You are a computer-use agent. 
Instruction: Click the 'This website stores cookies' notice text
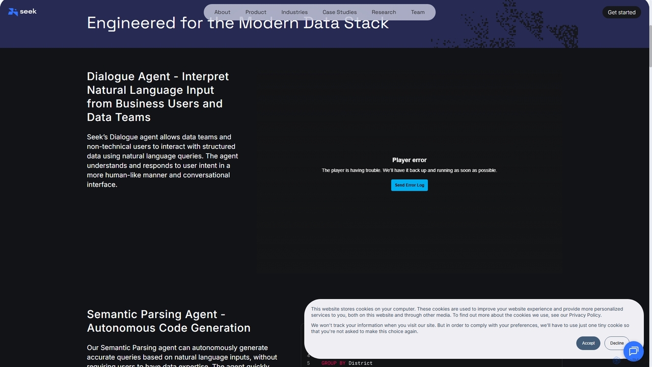(x=467, y=312)
